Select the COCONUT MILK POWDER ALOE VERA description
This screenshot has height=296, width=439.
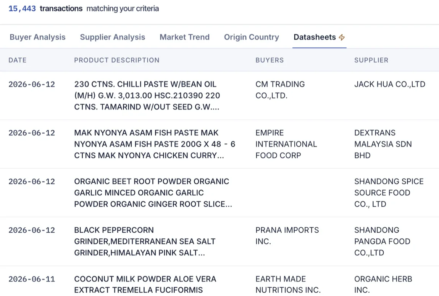pyautogui.click(x=145, y=285)
